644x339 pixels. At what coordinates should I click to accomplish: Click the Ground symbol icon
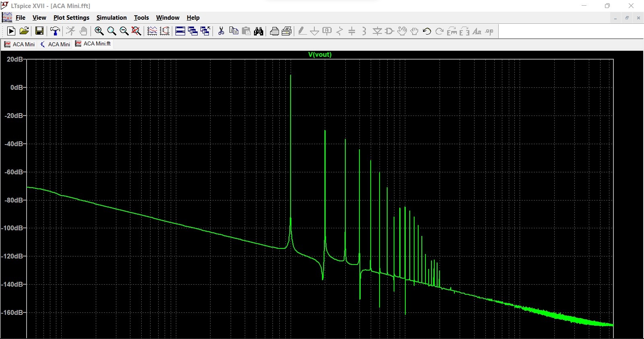click(315, 31)
